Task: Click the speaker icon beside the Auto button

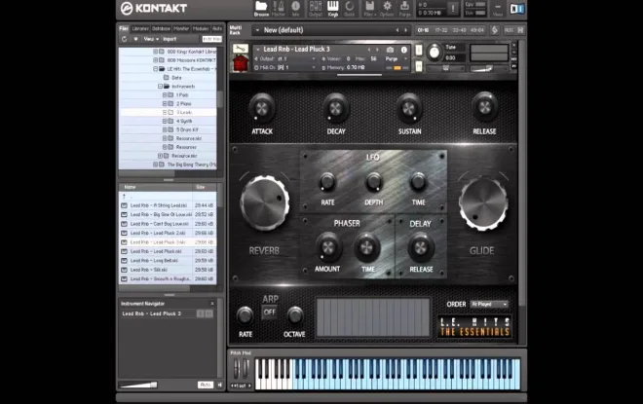Action: coord(219,385)
